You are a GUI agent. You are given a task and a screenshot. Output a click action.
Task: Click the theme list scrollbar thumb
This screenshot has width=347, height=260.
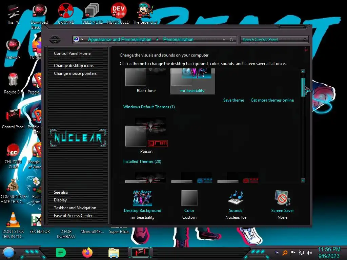(x=303, y=87)
